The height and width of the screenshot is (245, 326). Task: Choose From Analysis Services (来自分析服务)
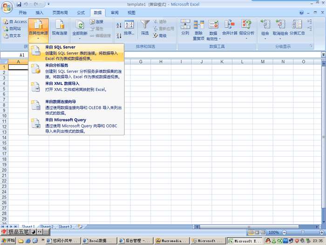(x=76, y=71)
